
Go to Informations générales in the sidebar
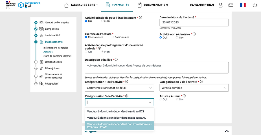click(56, 48)
